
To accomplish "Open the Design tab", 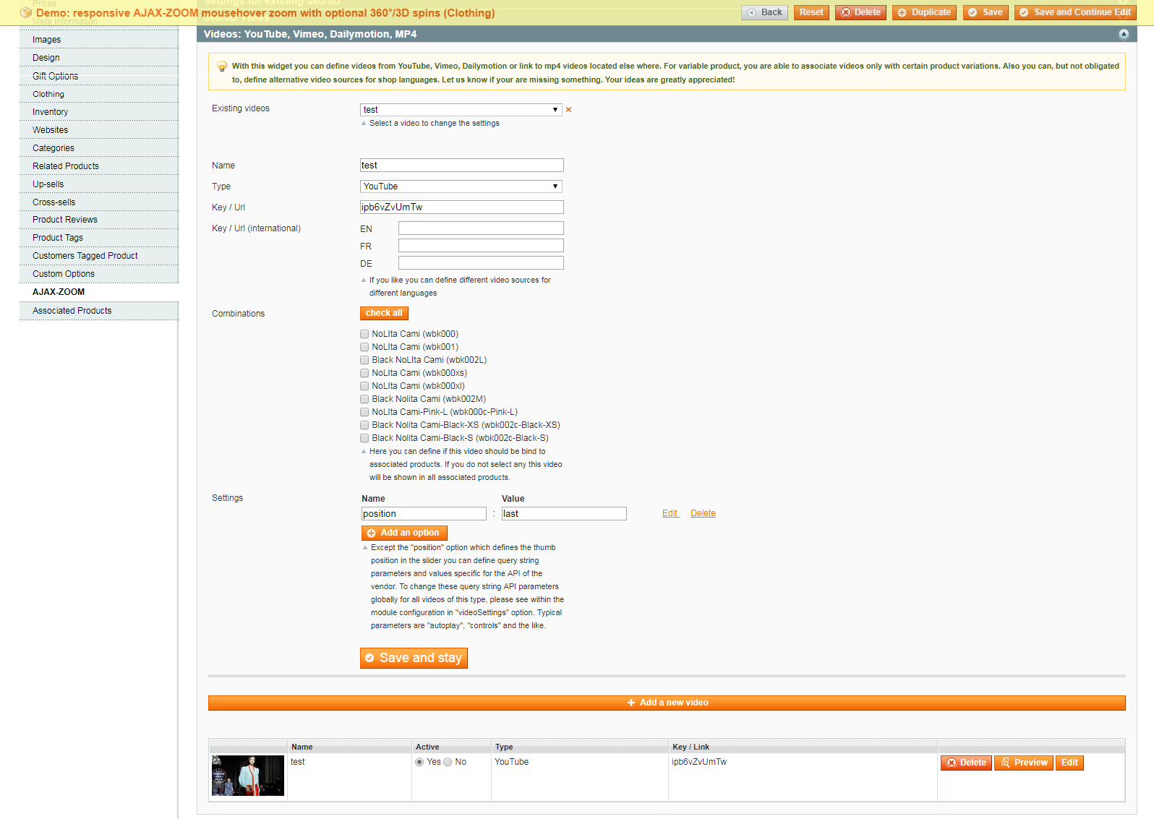I will [x=98, y=58].
